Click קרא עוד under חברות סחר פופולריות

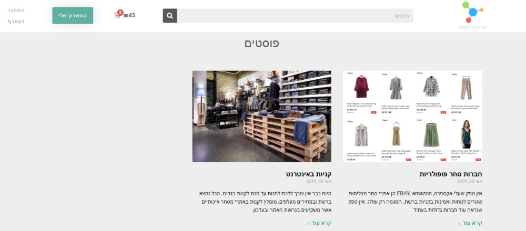[470, 223]
